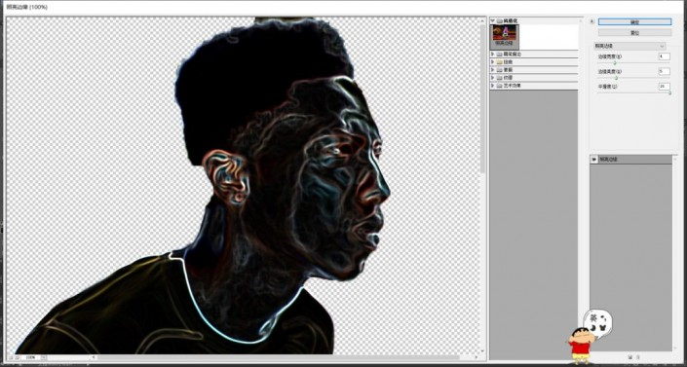Screen dimensions: 687x367
Task: Expand the 艺术效果 Artistic folder
Action: click(493, 86)
